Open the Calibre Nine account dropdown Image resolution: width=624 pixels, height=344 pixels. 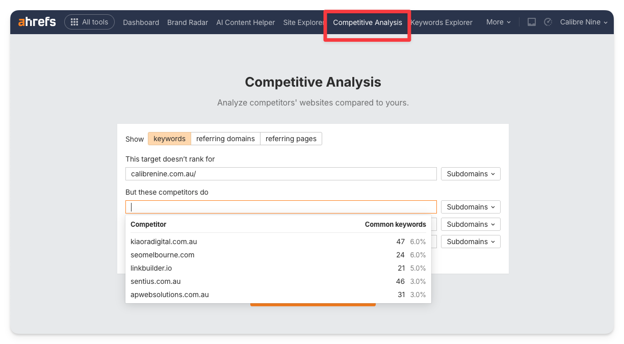(x=583, y=22)
